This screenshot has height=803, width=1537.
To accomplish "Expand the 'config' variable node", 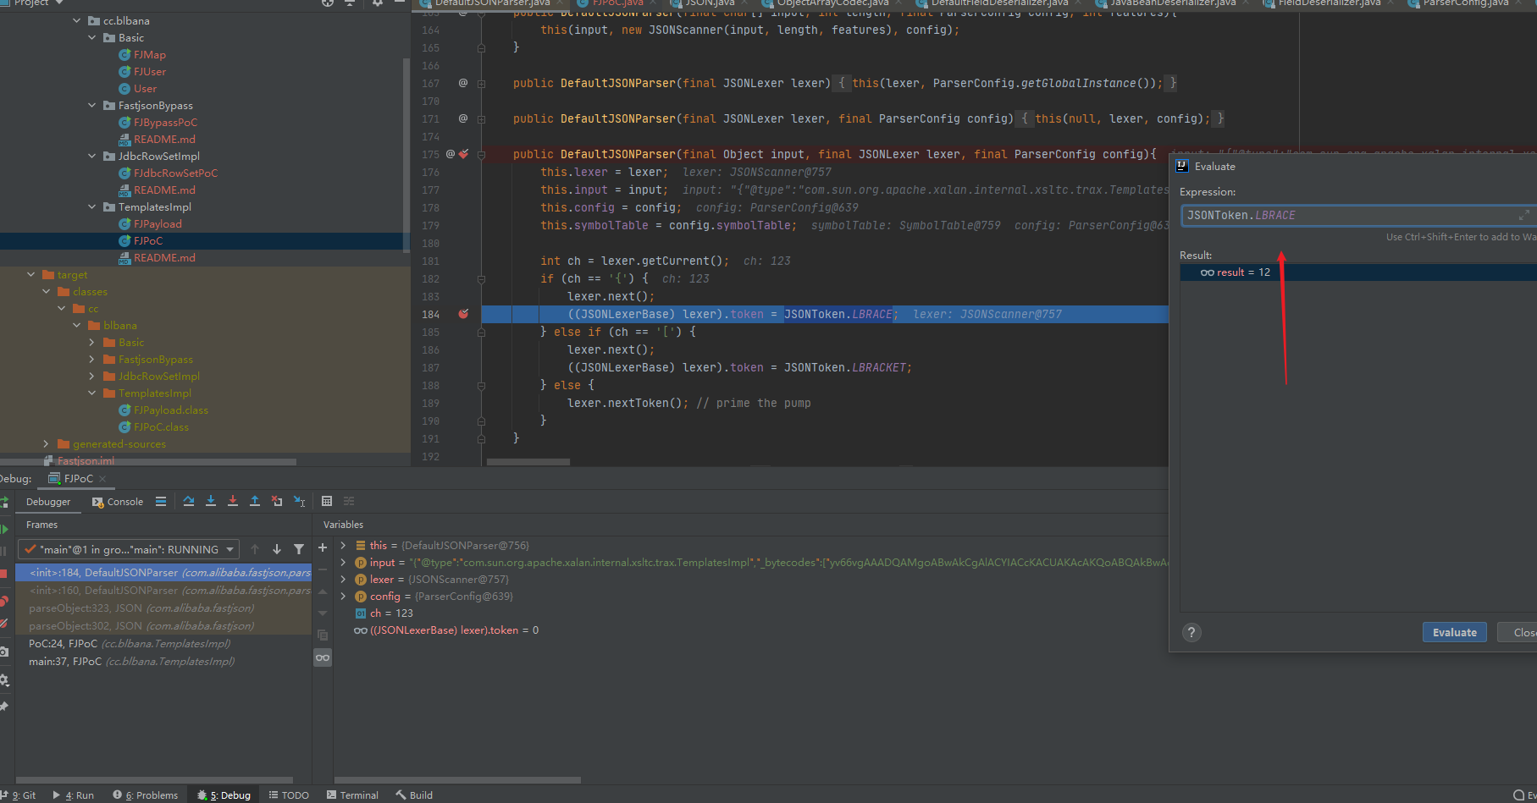I will (343, 597).
